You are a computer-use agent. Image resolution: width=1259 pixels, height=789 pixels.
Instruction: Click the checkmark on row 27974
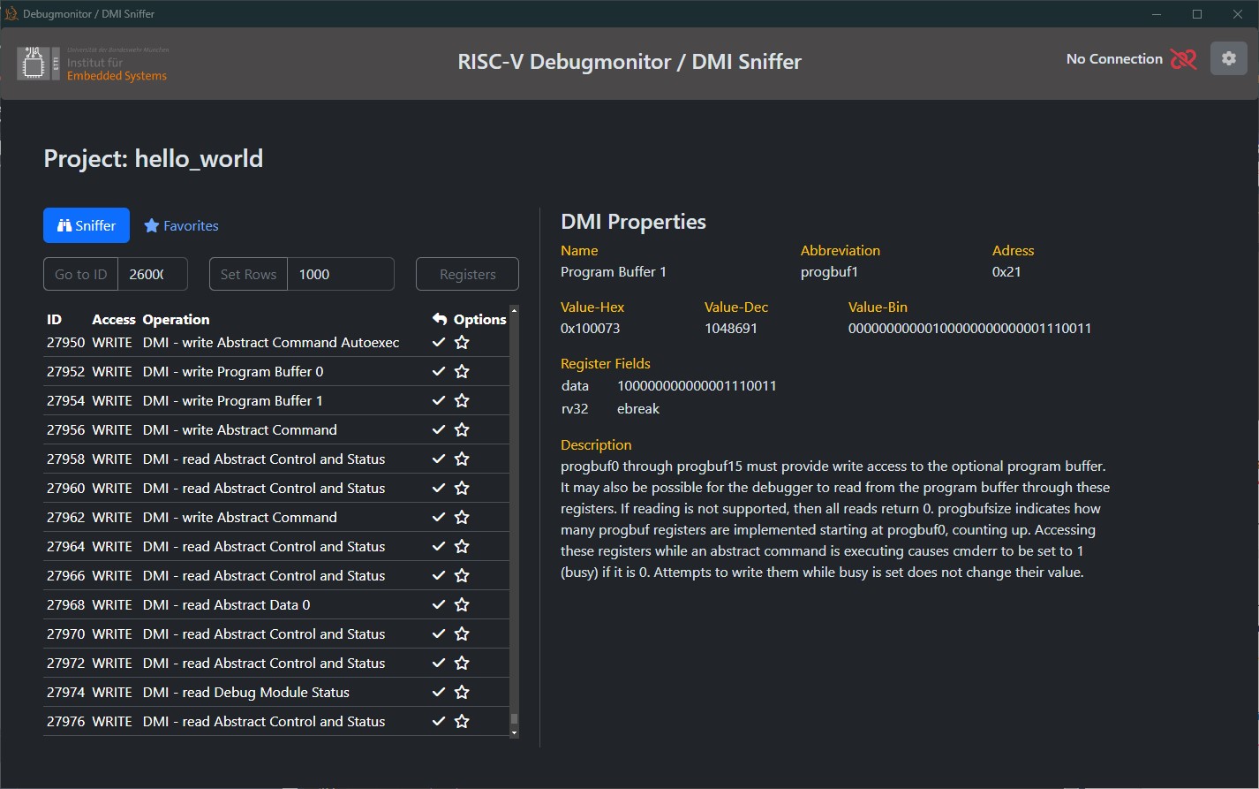(x=439, y=693)
